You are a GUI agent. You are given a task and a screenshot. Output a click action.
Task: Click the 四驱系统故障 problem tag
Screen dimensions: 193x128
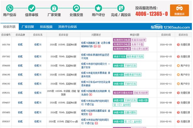click(x=140, y=93)
